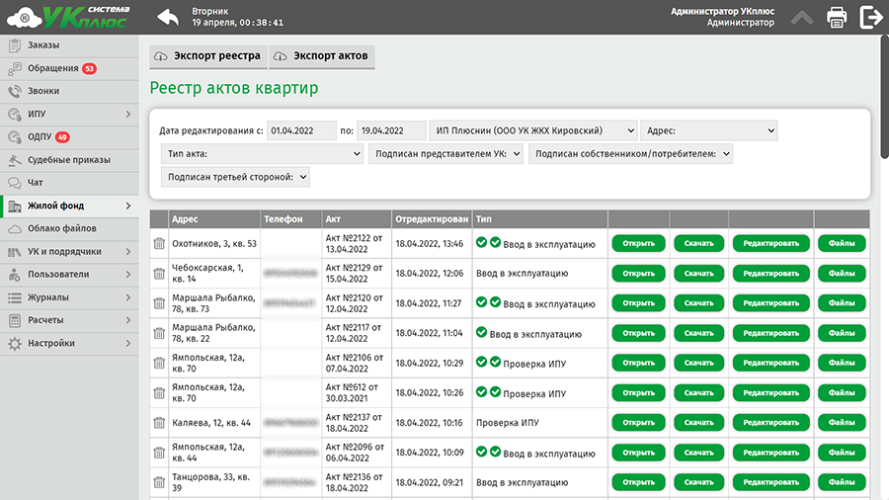Screen dimensions: 889x500
Task: Expand the Журналы submenu arrow
Action: [x=128, y=297]
